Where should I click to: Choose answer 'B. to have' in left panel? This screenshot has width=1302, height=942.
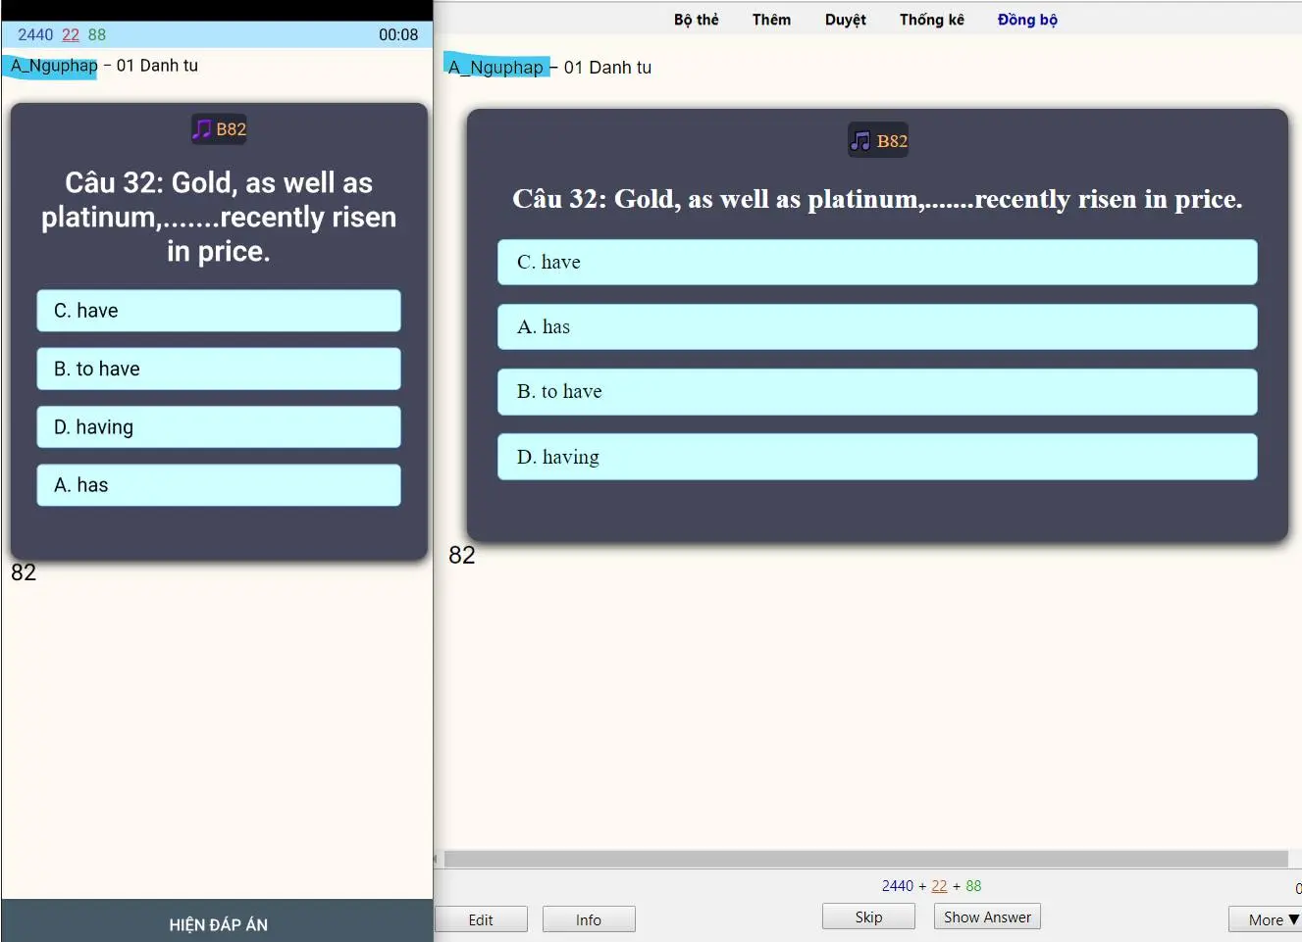pos(219,369)
